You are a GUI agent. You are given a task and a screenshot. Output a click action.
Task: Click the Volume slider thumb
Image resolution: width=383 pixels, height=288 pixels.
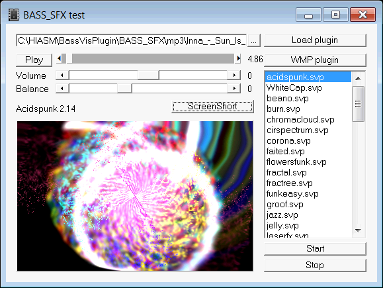(x=149, y=75)
